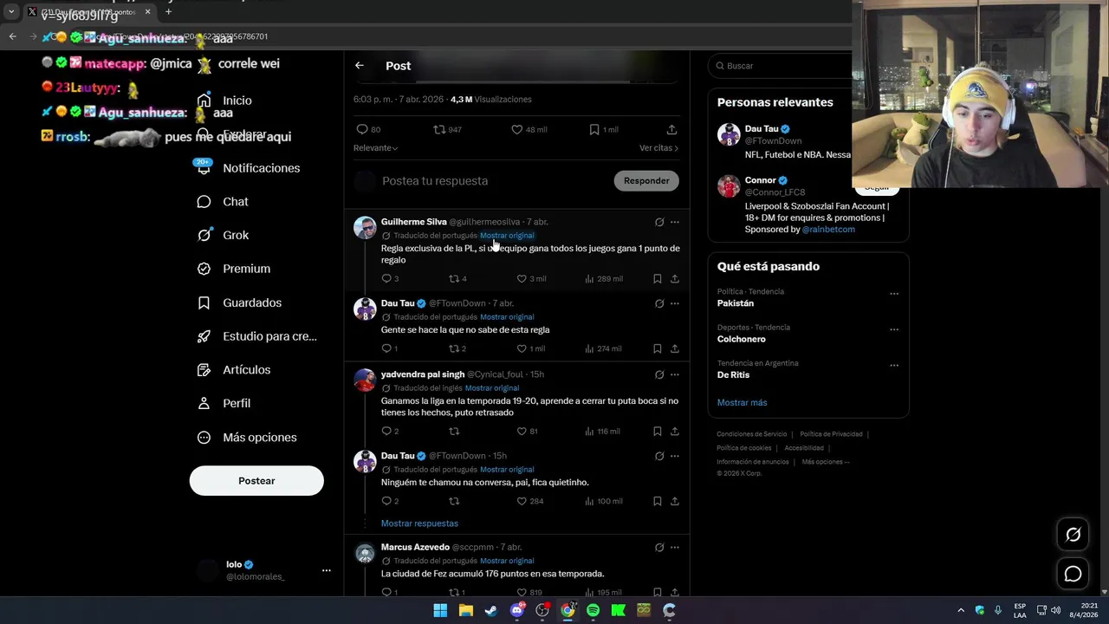Image resolution: width=1109 pixels, height=624 pixels.
Task: Open a new browser tab
Action: point(168,12)
